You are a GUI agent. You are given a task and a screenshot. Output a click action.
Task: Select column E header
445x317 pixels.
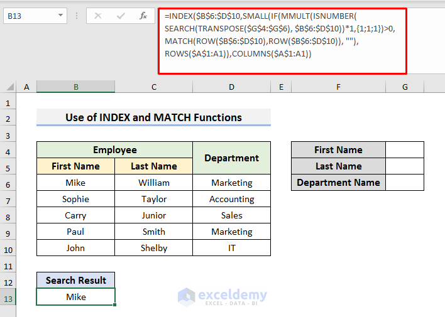click(x=281, y=87)
